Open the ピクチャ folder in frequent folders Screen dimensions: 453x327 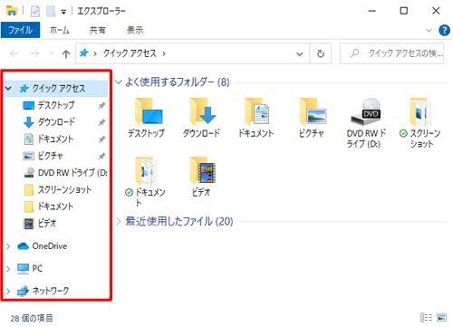pyautogui.click(x=313, y=111)
